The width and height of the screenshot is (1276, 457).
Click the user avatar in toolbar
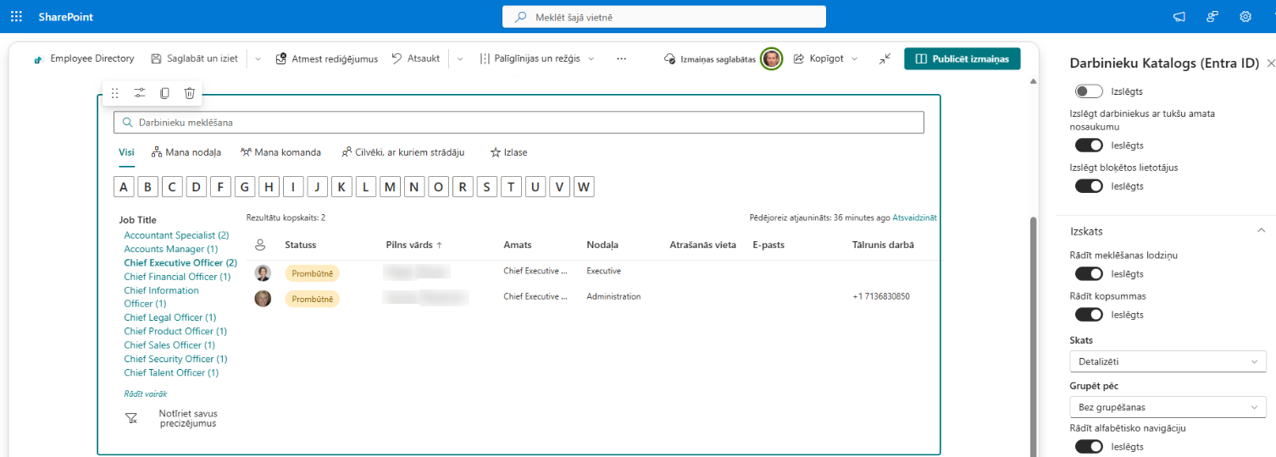pyautogui.click(x=771, y=58)
